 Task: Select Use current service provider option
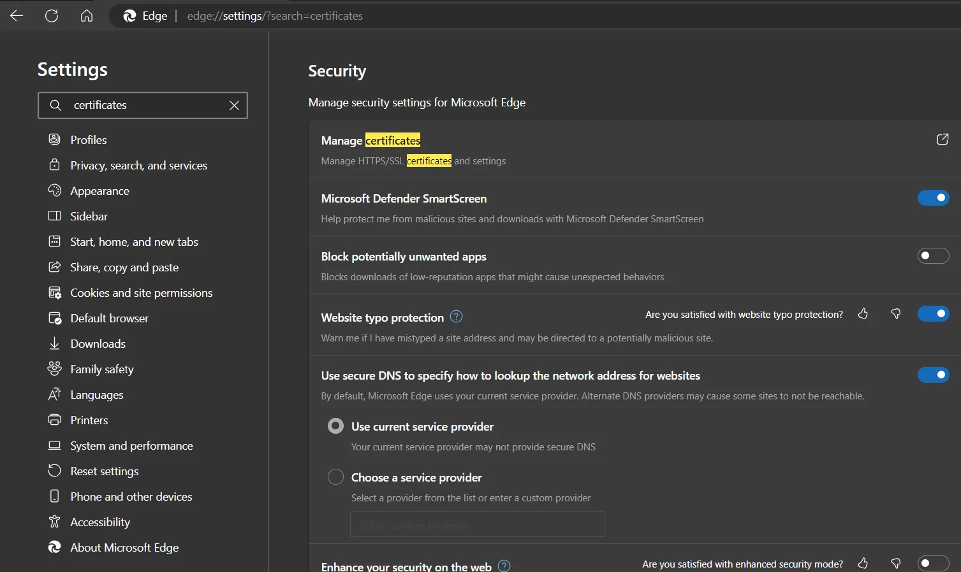click(335, 426)
